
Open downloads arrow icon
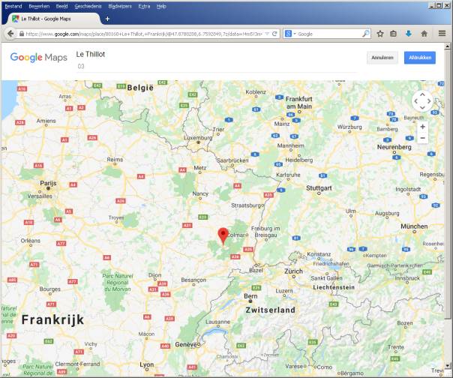pos(409,34)
